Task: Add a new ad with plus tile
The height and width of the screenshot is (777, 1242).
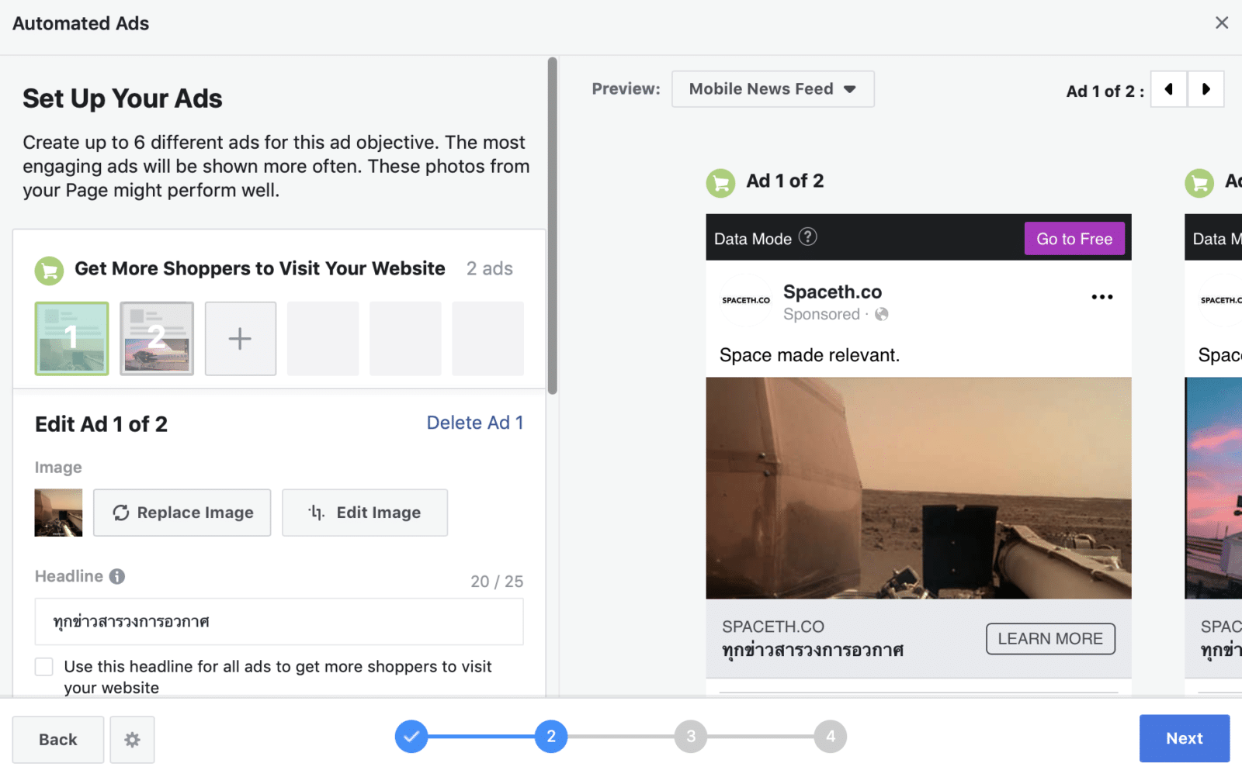Action: (240, 339)
